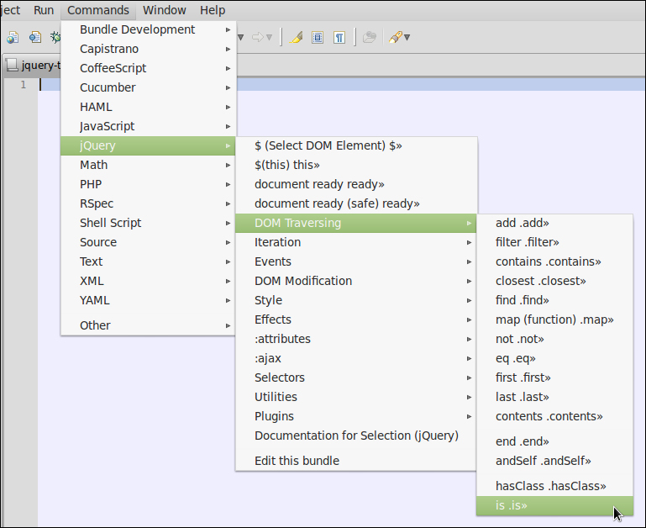Click the file icon on jquery editor tab

(x=12, y=66)
